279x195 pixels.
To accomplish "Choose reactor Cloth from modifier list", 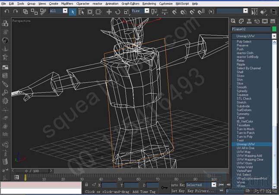I will point(245,53).
